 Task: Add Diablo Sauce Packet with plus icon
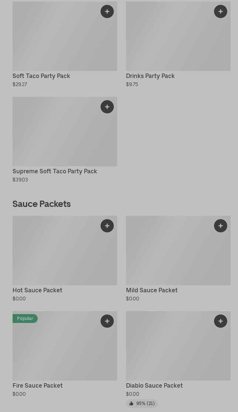(221, 321)
